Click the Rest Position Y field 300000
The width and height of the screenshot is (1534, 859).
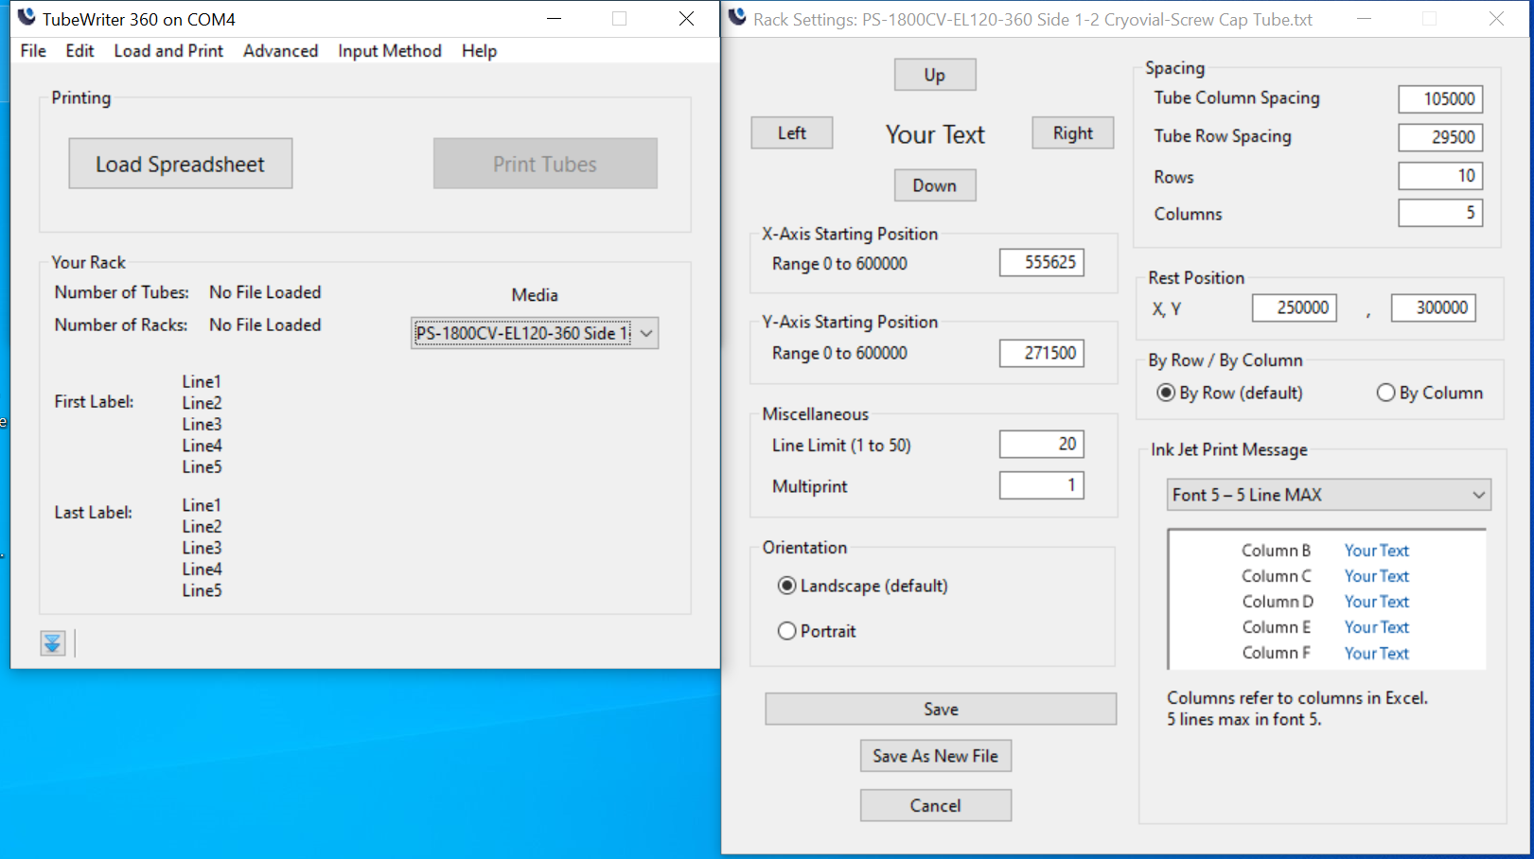click(x=1434, y=307)
